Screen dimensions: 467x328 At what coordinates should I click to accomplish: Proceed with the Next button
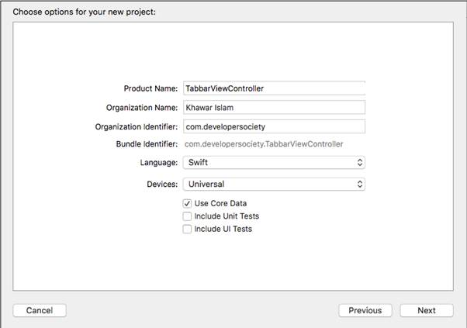click(x=427, y=310)
